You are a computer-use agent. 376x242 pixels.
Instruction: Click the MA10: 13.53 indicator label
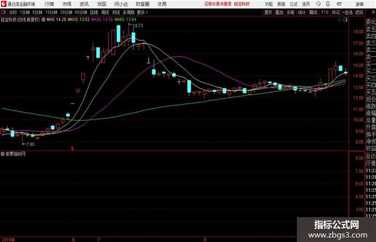tap(78, 19)
